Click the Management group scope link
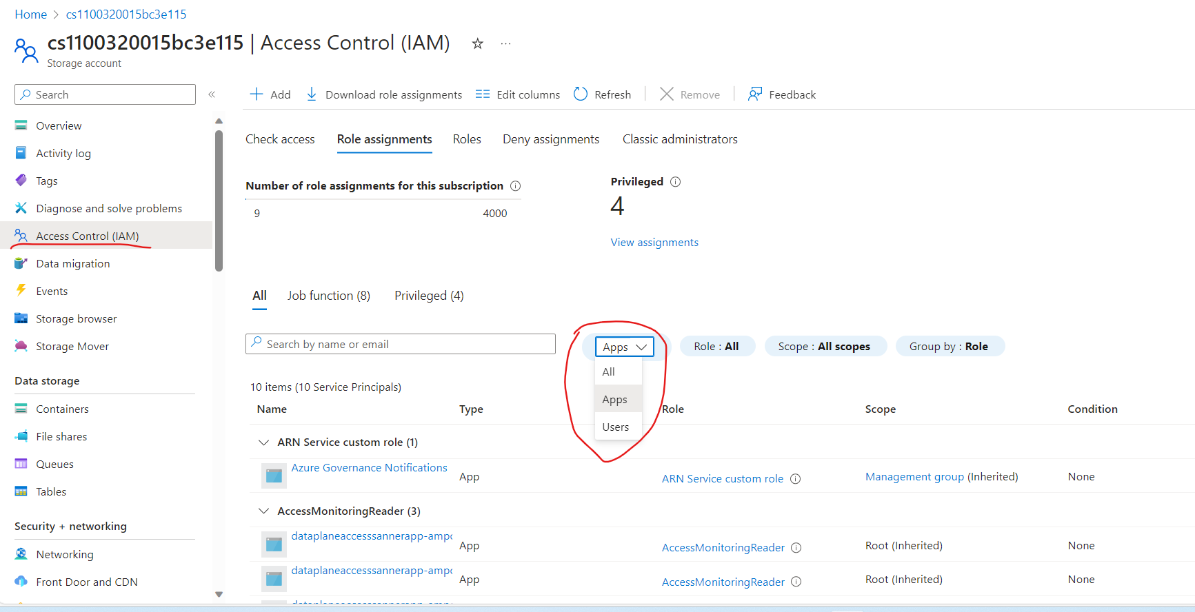1195x612 pixels. click(914, 477)
